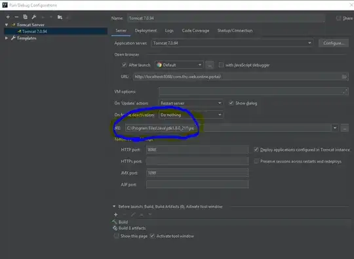Image resolution: width=354 pixels, height=259 pixels.
Task: Enable Preserve sessions across restarts checkbox
Action: click(x=256, y=161)
